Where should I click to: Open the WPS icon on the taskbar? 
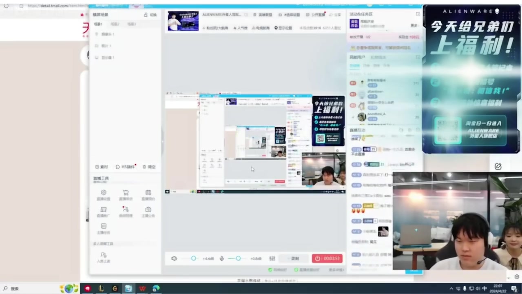click(x=142, y=289)
